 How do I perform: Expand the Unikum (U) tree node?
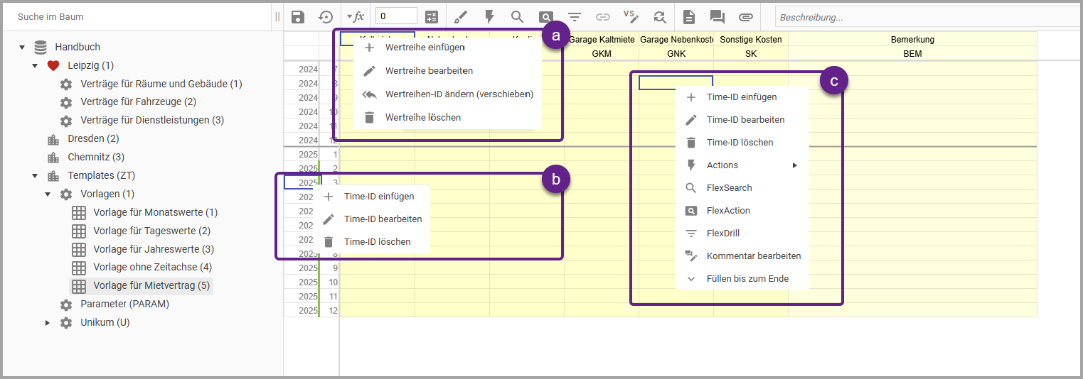[48, 323]
